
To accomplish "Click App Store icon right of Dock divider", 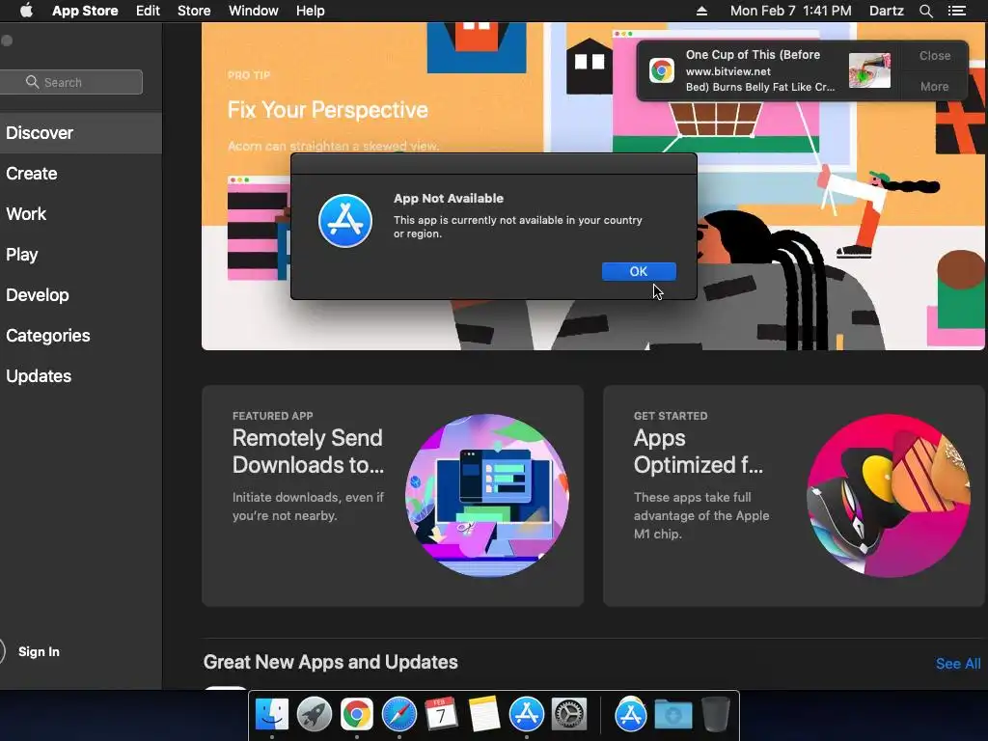I will [x=631, y=715].
